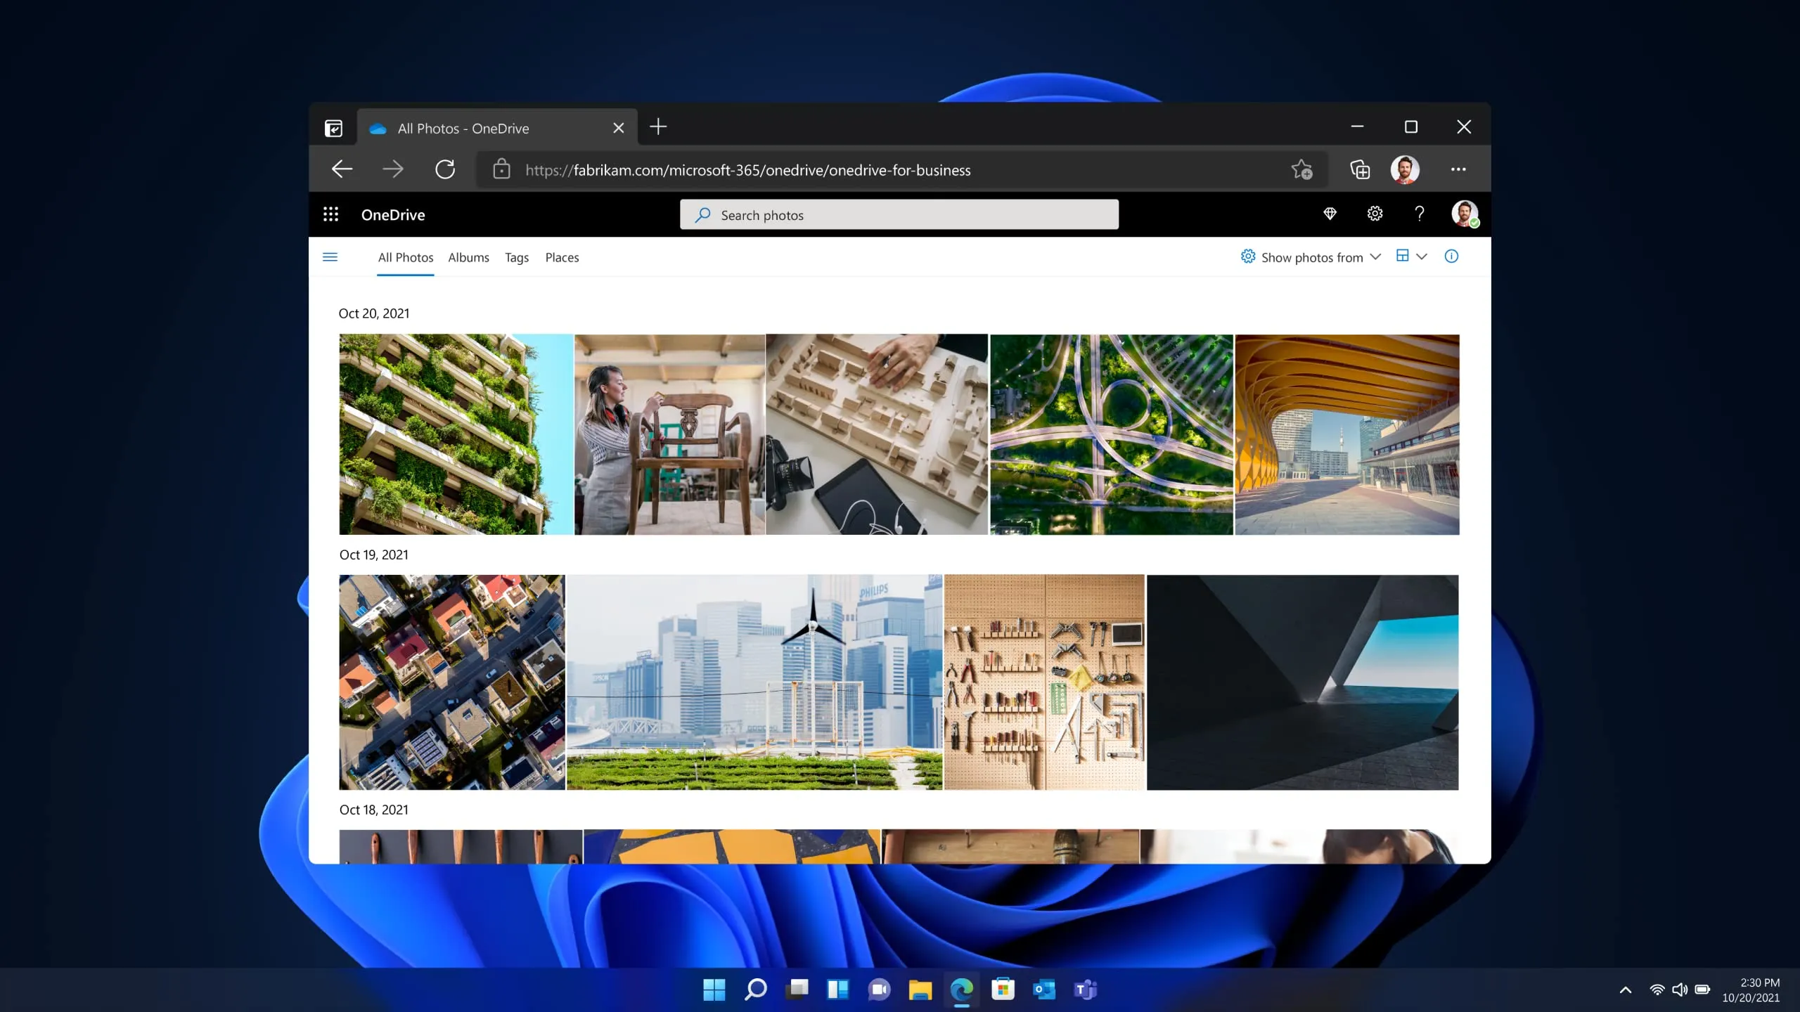
Task: Open the app launcher waffle icon
Action: point(330,214)
